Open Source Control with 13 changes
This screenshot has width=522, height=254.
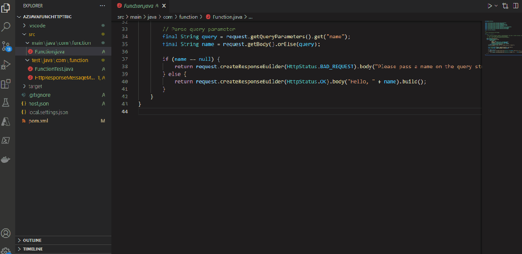pos(6,46)
